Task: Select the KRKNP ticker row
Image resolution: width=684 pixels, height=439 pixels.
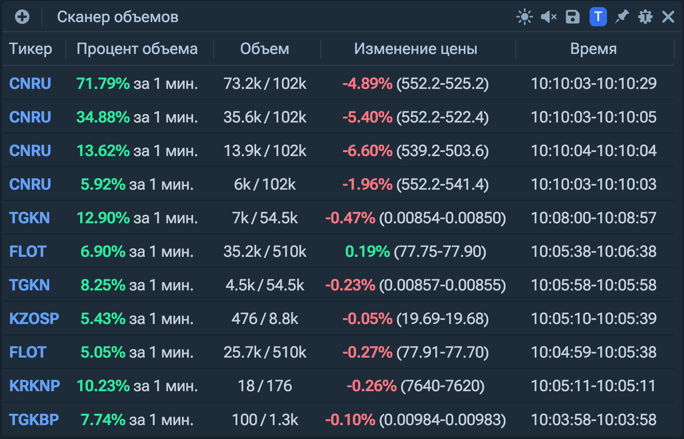Action: tap(35, 386)
